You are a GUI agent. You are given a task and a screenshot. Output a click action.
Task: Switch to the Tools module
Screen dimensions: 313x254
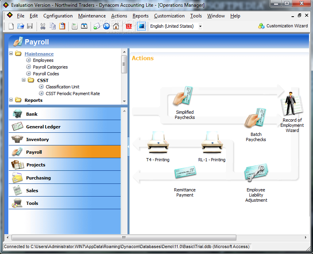coord(65,203)
